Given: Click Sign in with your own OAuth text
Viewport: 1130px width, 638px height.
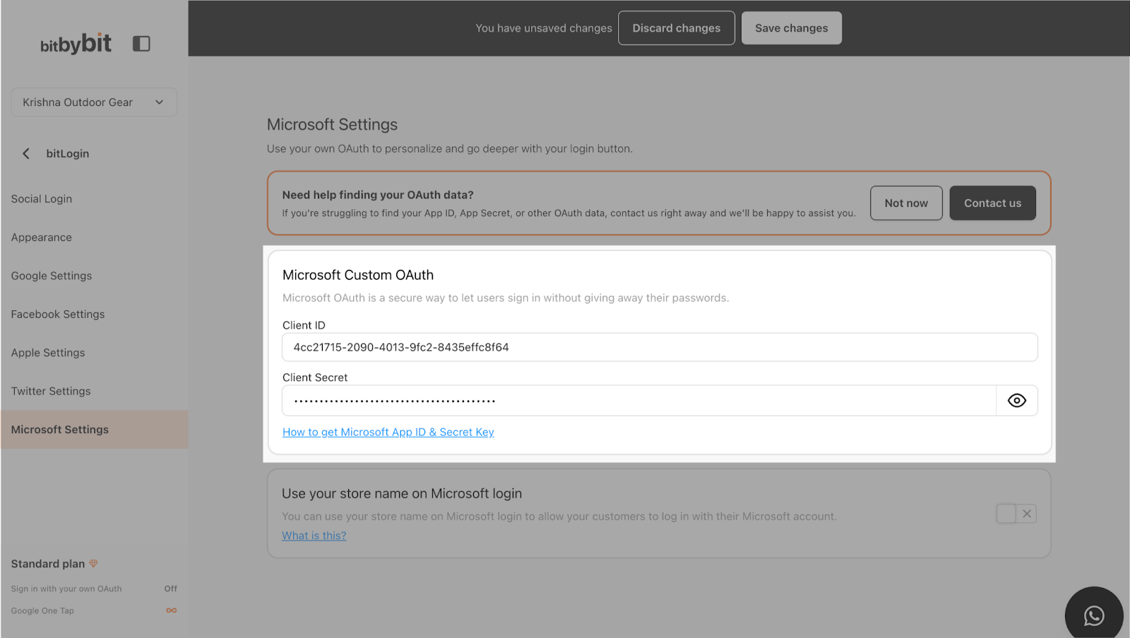Looking at the screenshot, I should point(66,589).
